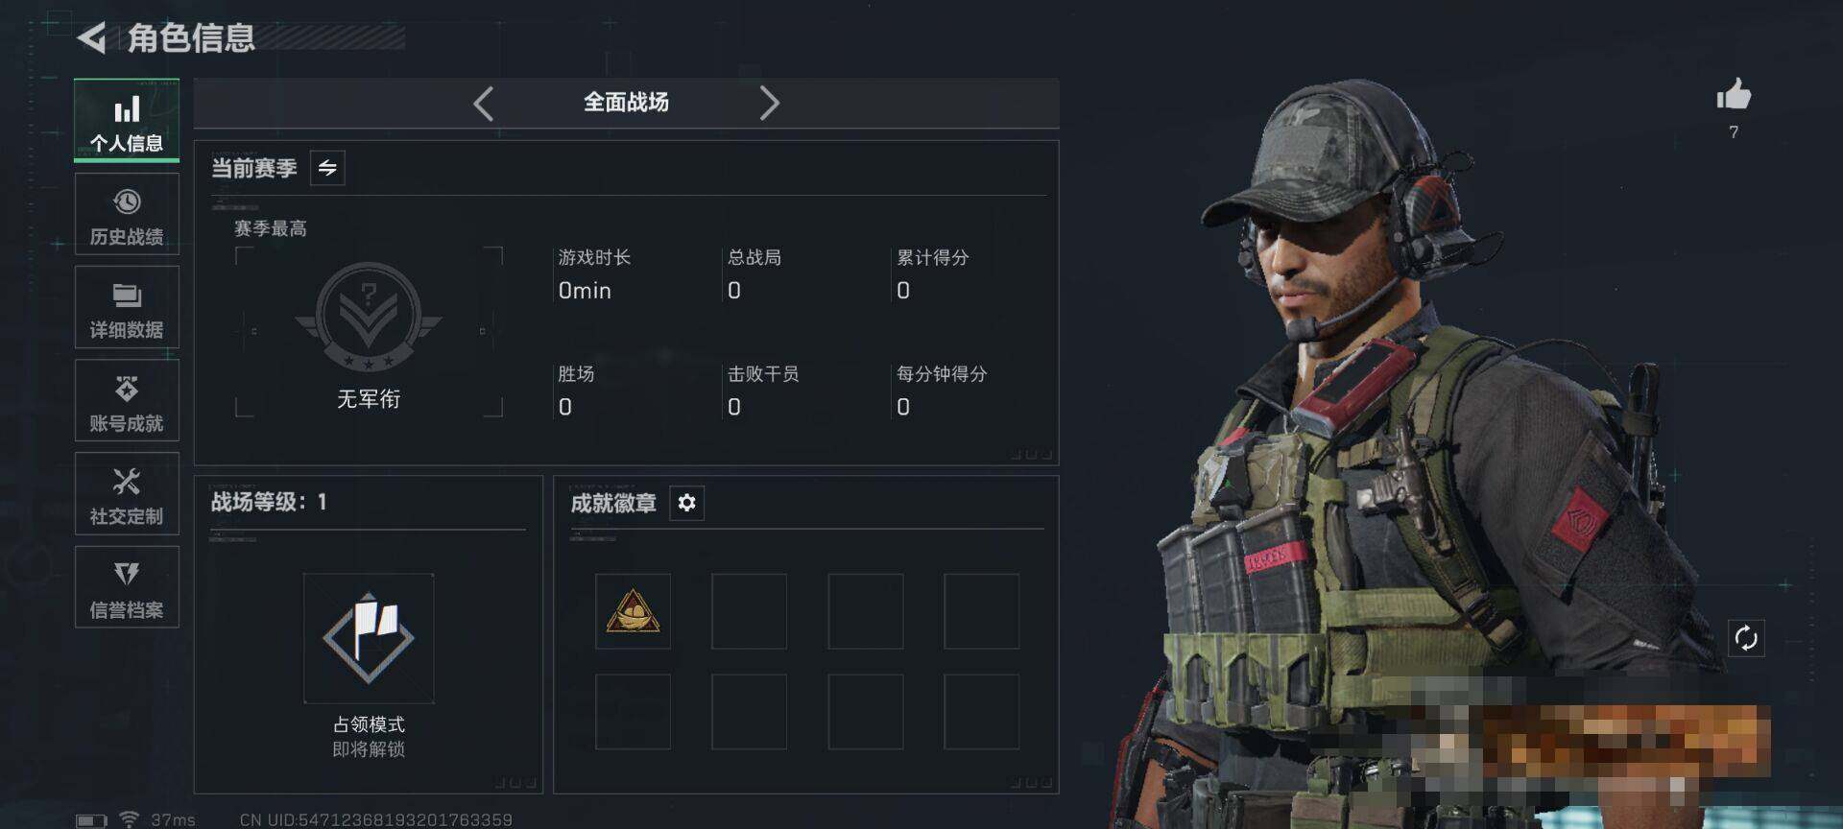Copy the CN UID text
This screenshot has height=829, width=1843.
(376, 819)
